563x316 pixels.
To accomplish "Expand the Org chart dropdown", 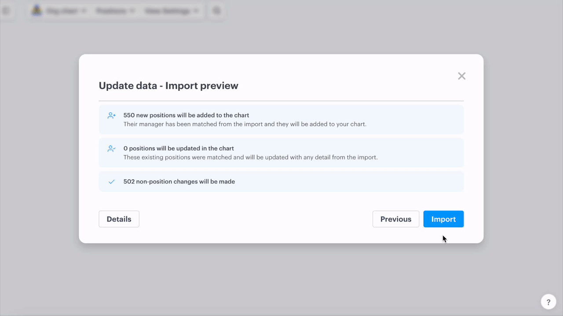I will 66,11.
